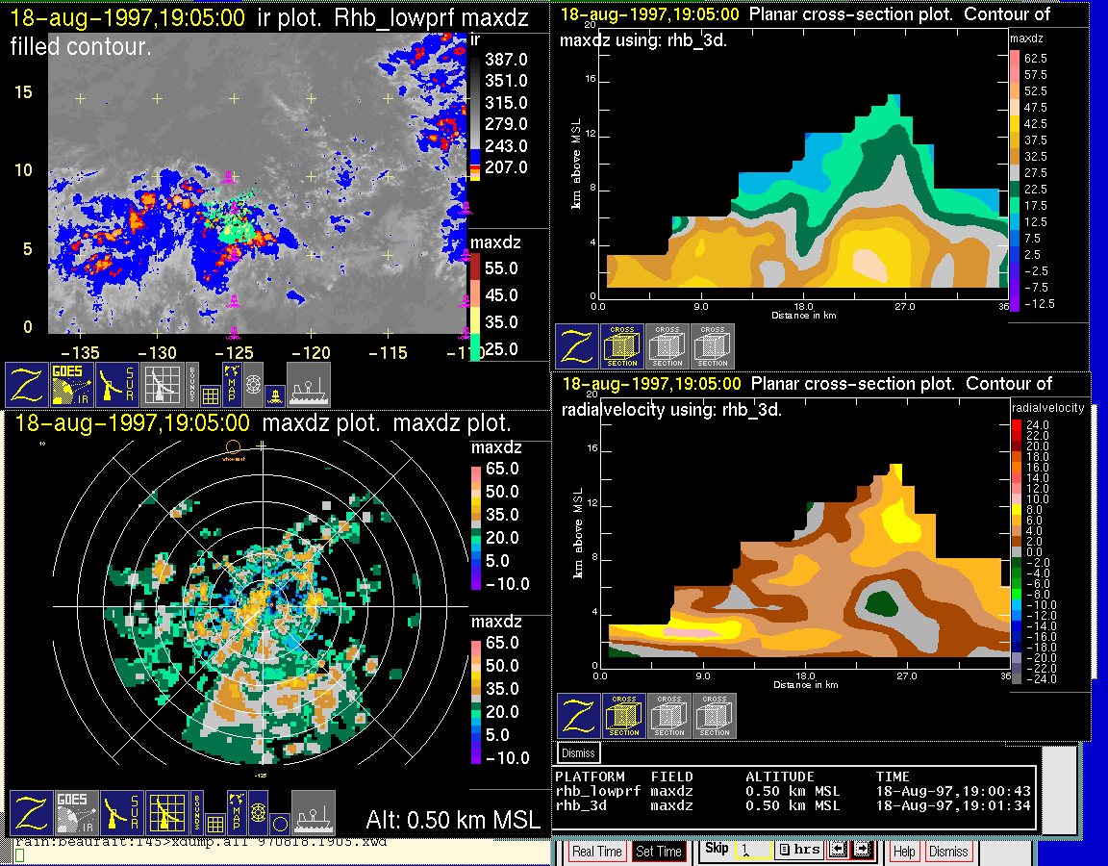Toggle Set Time mode
Viewport: 1108px width, 866px height.
point(659,852)
